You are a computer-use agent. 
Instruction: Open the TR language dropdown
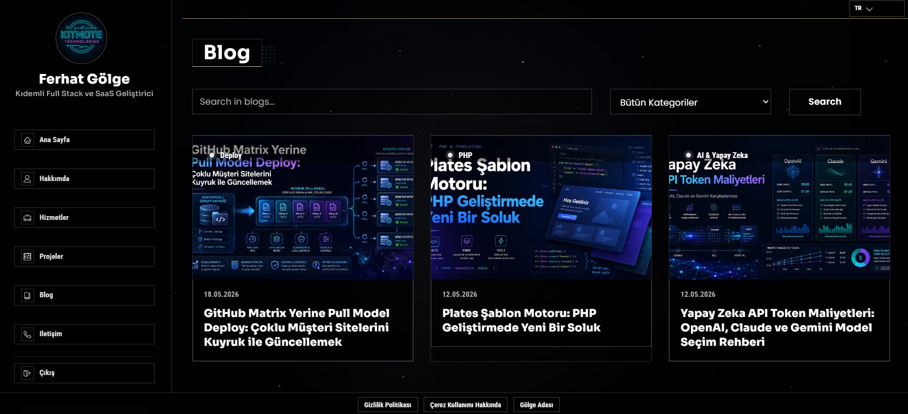tap(877, 9)
